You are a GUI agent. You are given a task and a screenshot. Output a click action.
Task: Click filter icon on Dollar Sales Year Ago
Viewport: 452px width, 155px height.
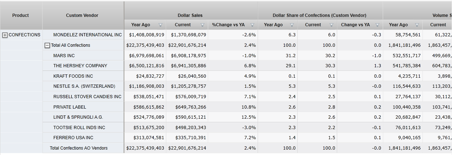pyautogui.click(x=160, y=25)
